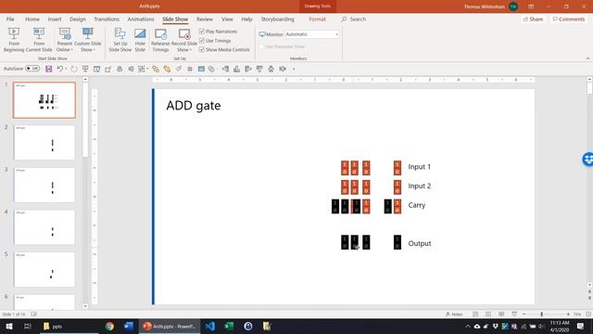Click the zoom out minus button
Viewport: 593px width, 334px height.
point(524,314)
